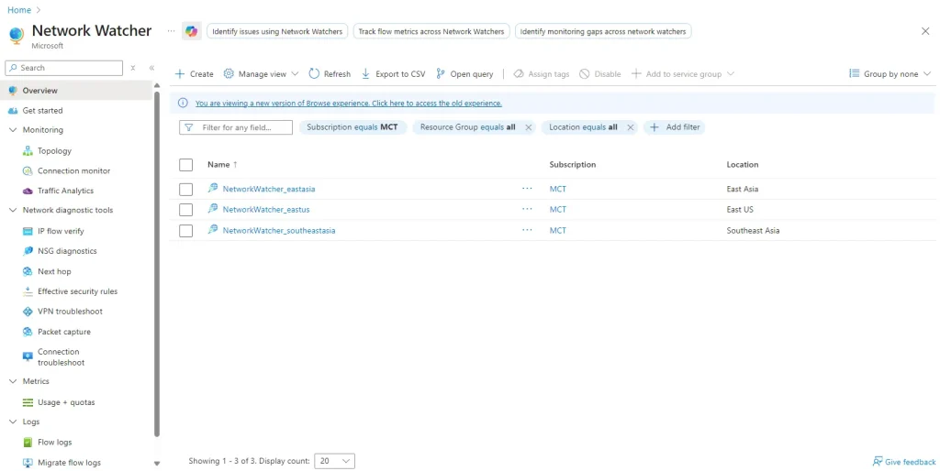Screen dimensions: 940x471
Task: Click the Refresh toolbar icon
Action: coord(314,74)
